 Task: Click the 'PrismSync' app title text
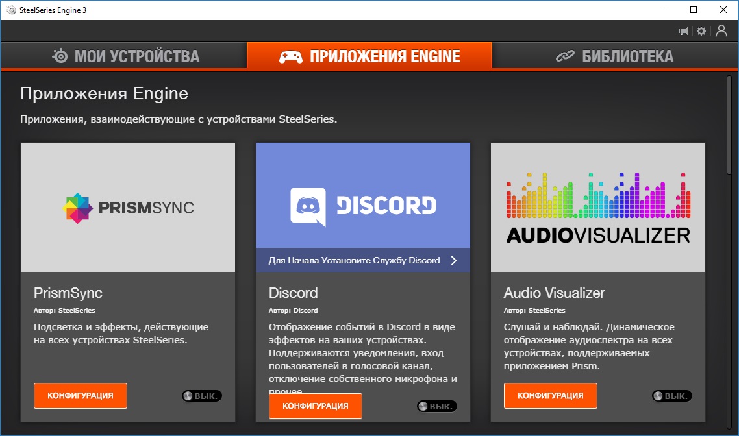pos(68,293)
